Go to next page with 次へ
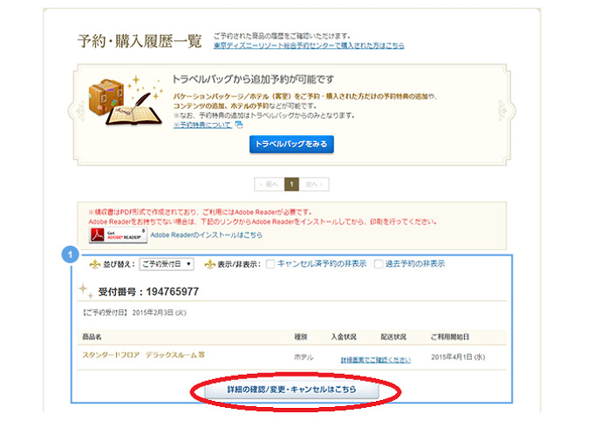 click(x=315, y=184)
